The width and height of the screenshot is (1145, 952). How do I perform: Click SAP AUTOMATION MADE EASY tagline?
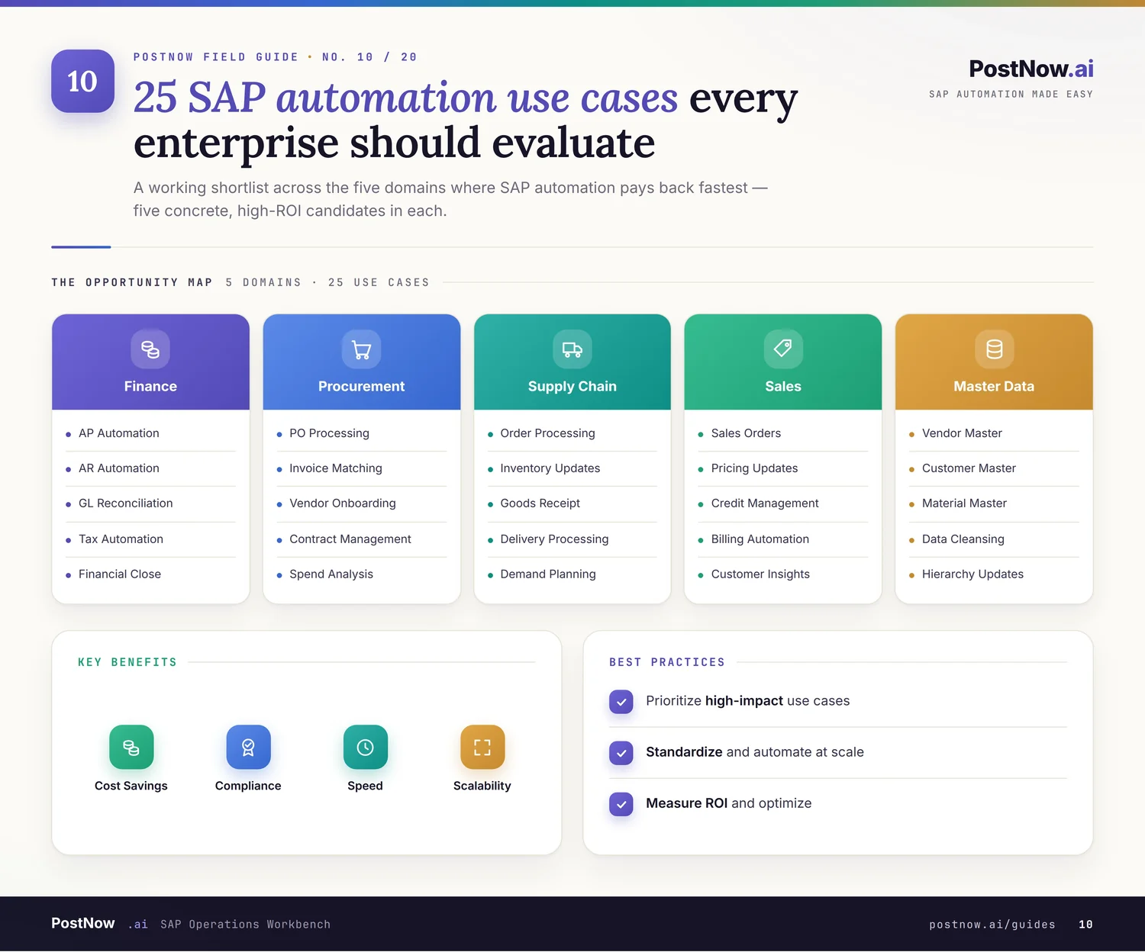click(1011, 95)
